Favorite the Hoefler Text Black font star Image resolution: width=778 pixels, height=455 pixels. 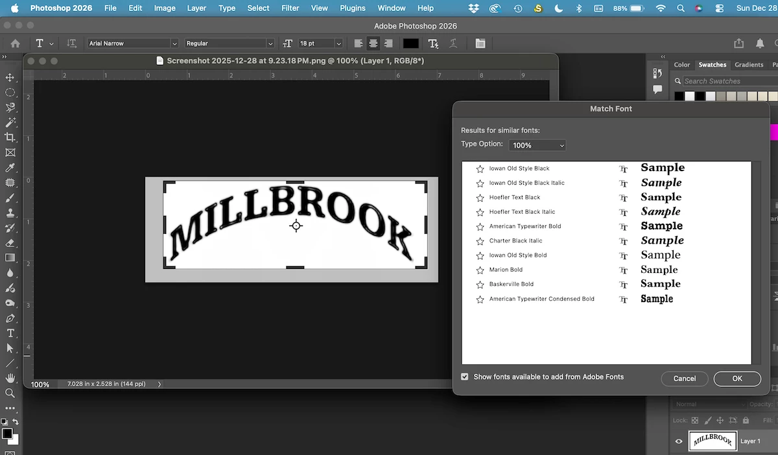tap(480, 198)
